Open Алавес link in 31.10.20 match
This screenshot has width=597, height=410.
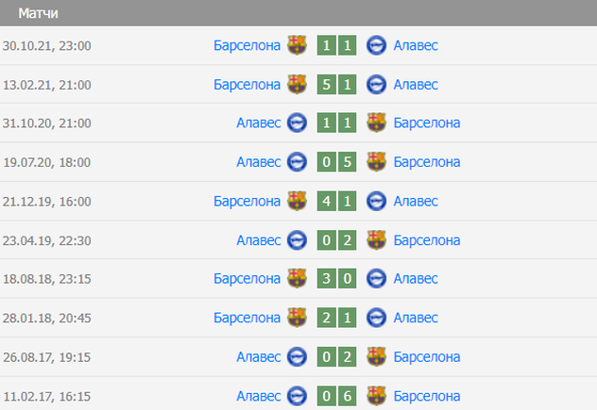[x=259, y=123]
